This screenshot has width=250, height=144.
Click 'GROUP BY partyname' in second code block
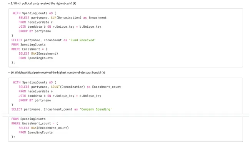pyautogui.click(x=35, y=100)
